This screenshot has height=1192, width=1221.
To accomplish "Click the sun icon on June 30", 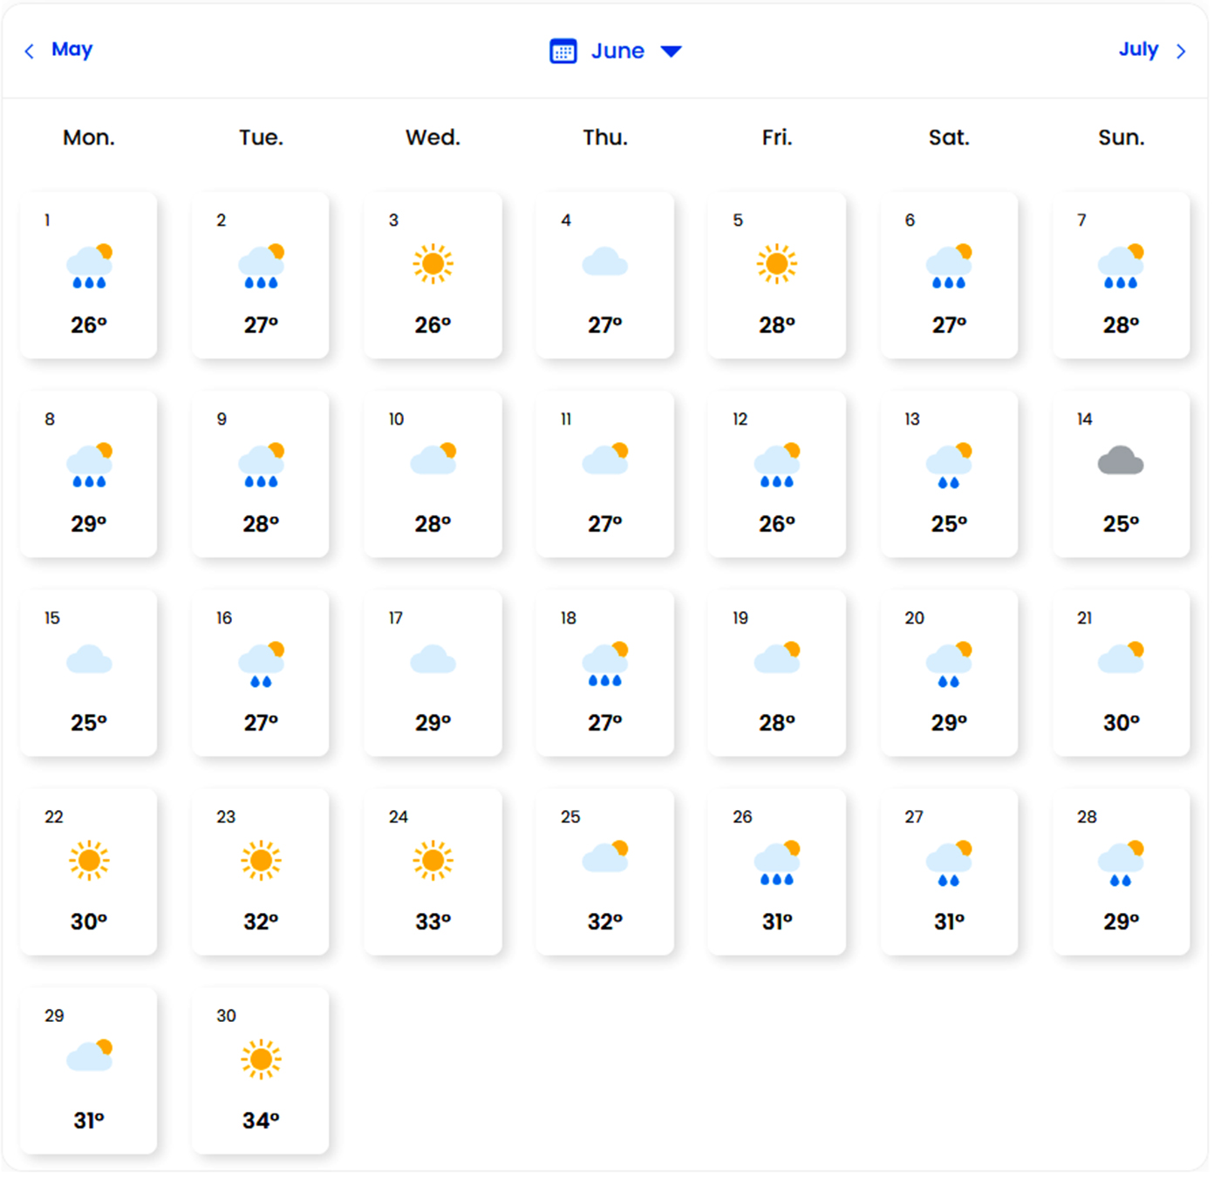I will click(261, 1059).
